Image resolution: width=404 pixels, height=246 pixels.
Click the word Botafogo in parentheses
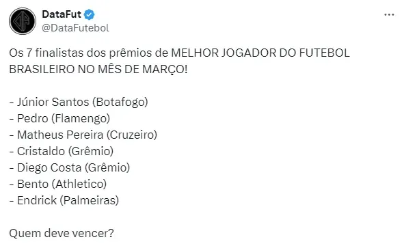(x=120, y=102)
